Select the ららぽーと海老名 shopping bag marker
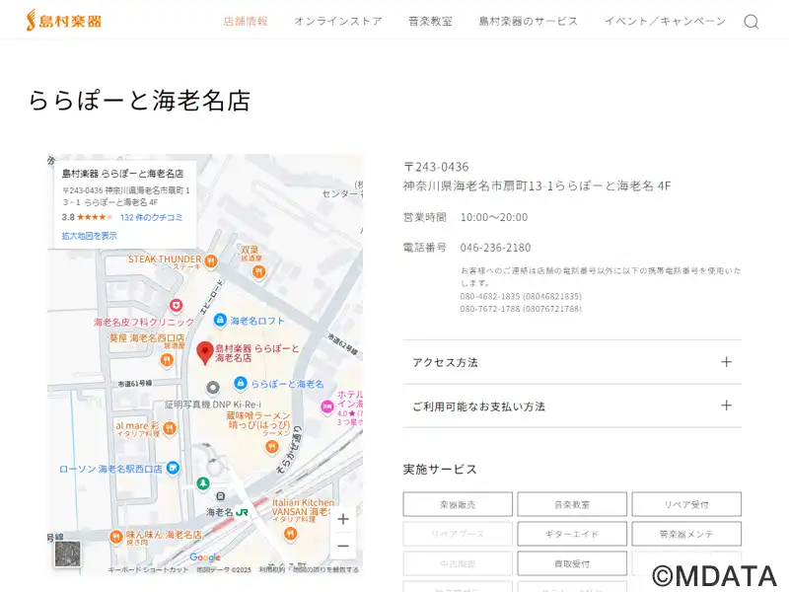This screenshot has width=789, height=592. pyautogui.click(x=241, y=383)
